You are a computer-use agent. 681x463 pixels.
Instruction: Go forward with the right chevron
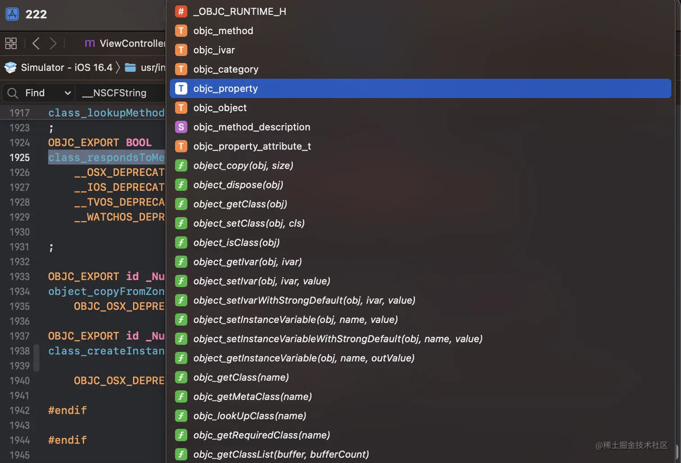click(x=53, y=43)
